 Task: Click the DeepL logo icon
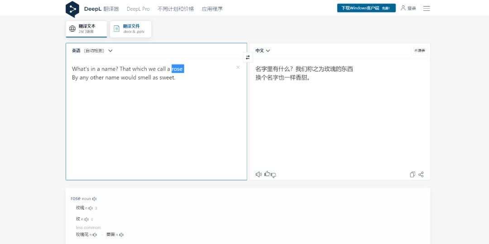pos(72,9)
